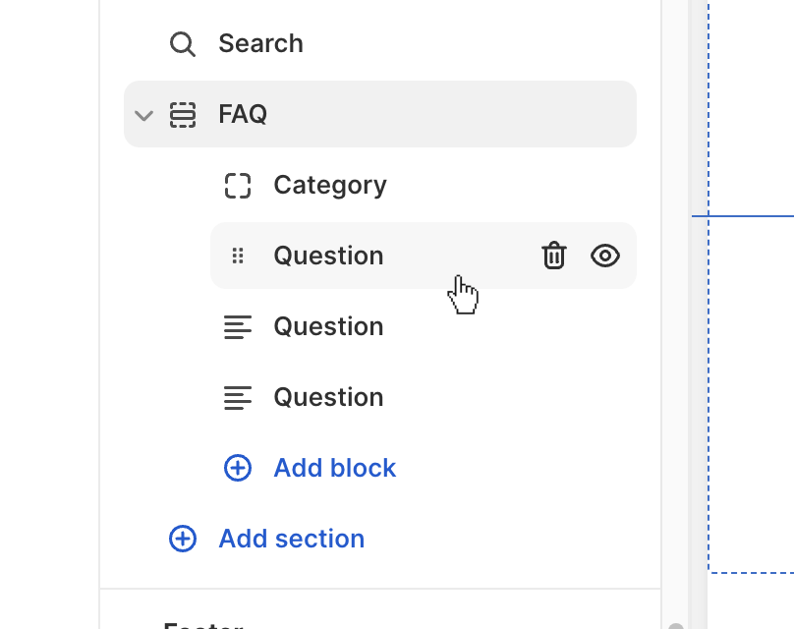Image resolution: width=794 pixels, height=629 pixels.
Task: Click the Add block link
Action: [335, 468]
